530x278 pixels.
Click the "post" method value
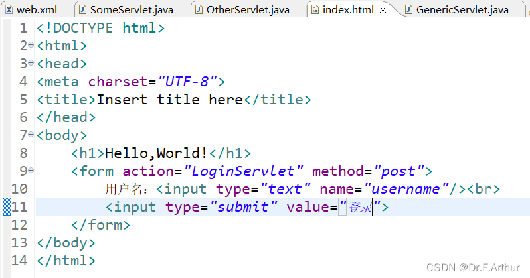(x=399, y=171)
